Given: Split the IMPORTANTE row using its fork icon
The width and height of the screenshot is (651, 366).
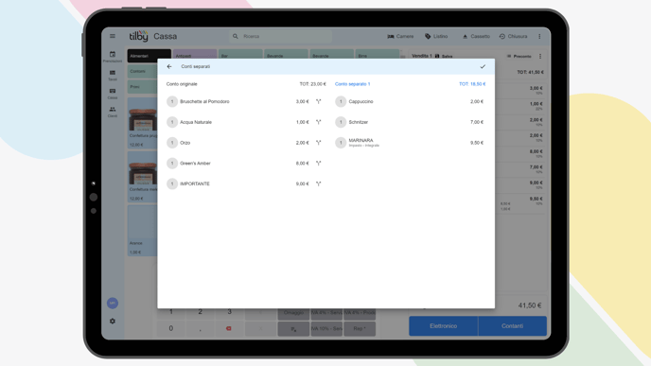Looking at the screenshot, I should click(x=319, y=183).
